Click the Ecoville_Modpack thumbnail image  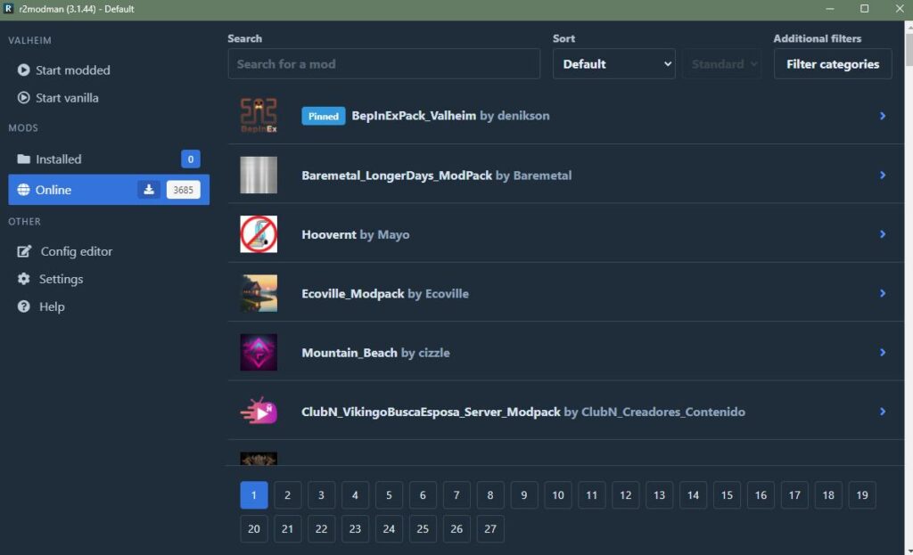pyautogui.click(x=259, y=293)
